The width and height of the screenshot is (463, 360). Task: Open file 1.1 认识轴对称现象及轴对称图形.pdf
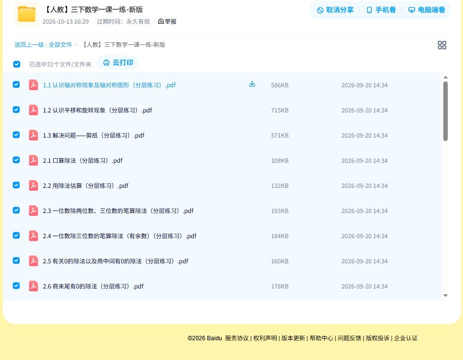[109, 85]
